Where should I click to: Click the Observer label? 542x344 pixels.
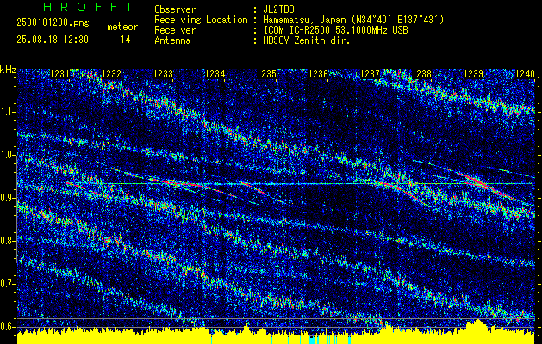175,9
